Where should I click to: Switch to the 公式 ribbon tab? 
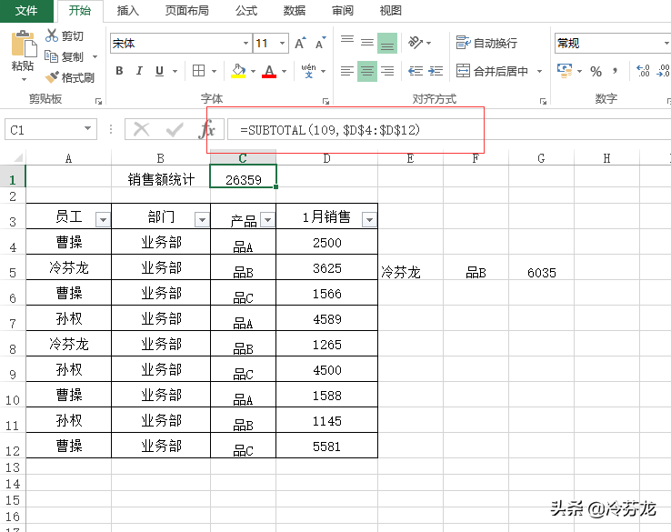click(x=246, y=11)
